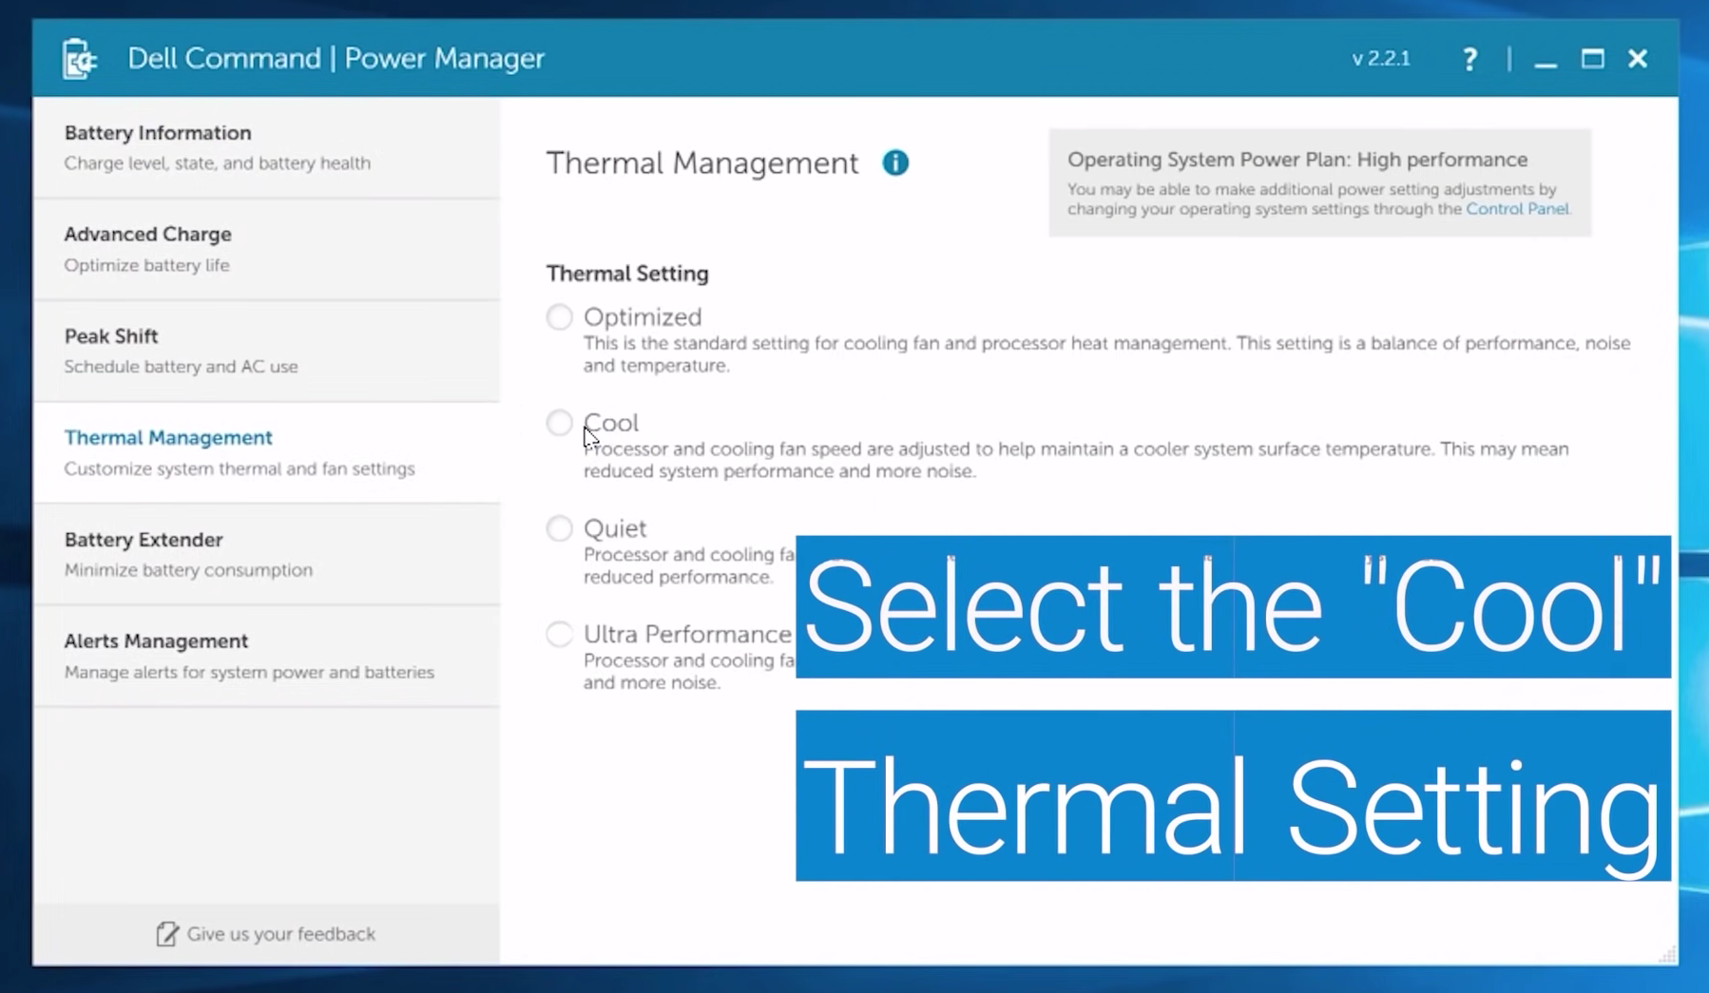
Task: Click the version number v 2.2.1
Action: (x=1381, y=59)
